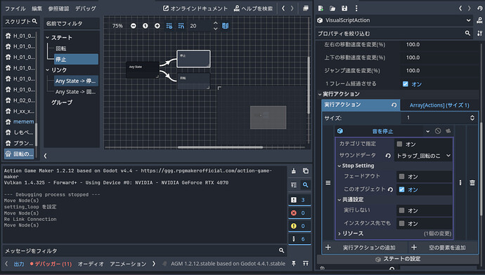
Task: Open the ファイル menu
Action: pyautogui.click(x=15, y=8)
